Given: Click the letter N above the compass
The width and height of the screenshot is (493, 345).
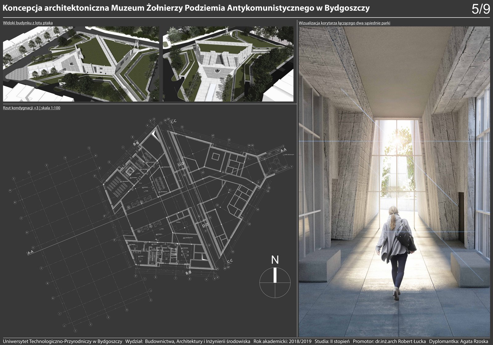Looking at the screenshot, I should pyautogui.click(x=275, y=260).
